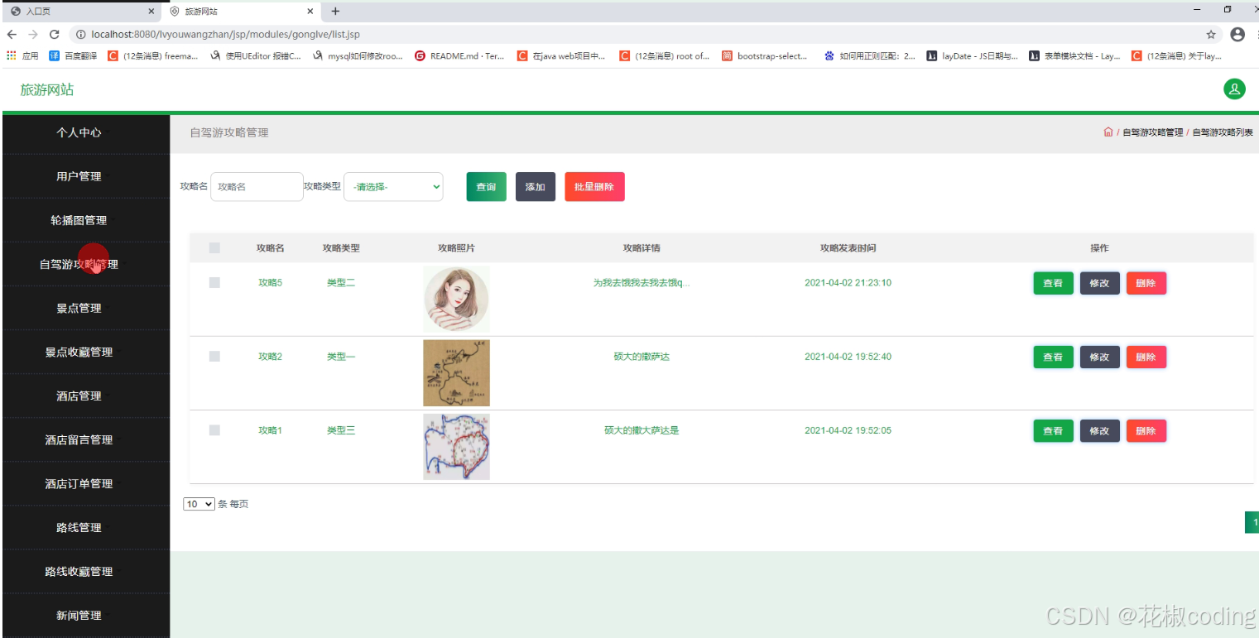Screen dimensions: 1259x638
Task: Click the browser back arrow
Action: pyautogui.click(x=12, y=36)
